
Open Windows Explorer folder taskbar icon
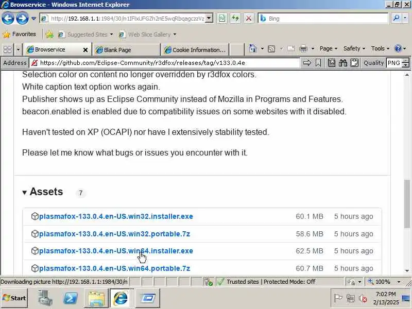click(96, 298)
